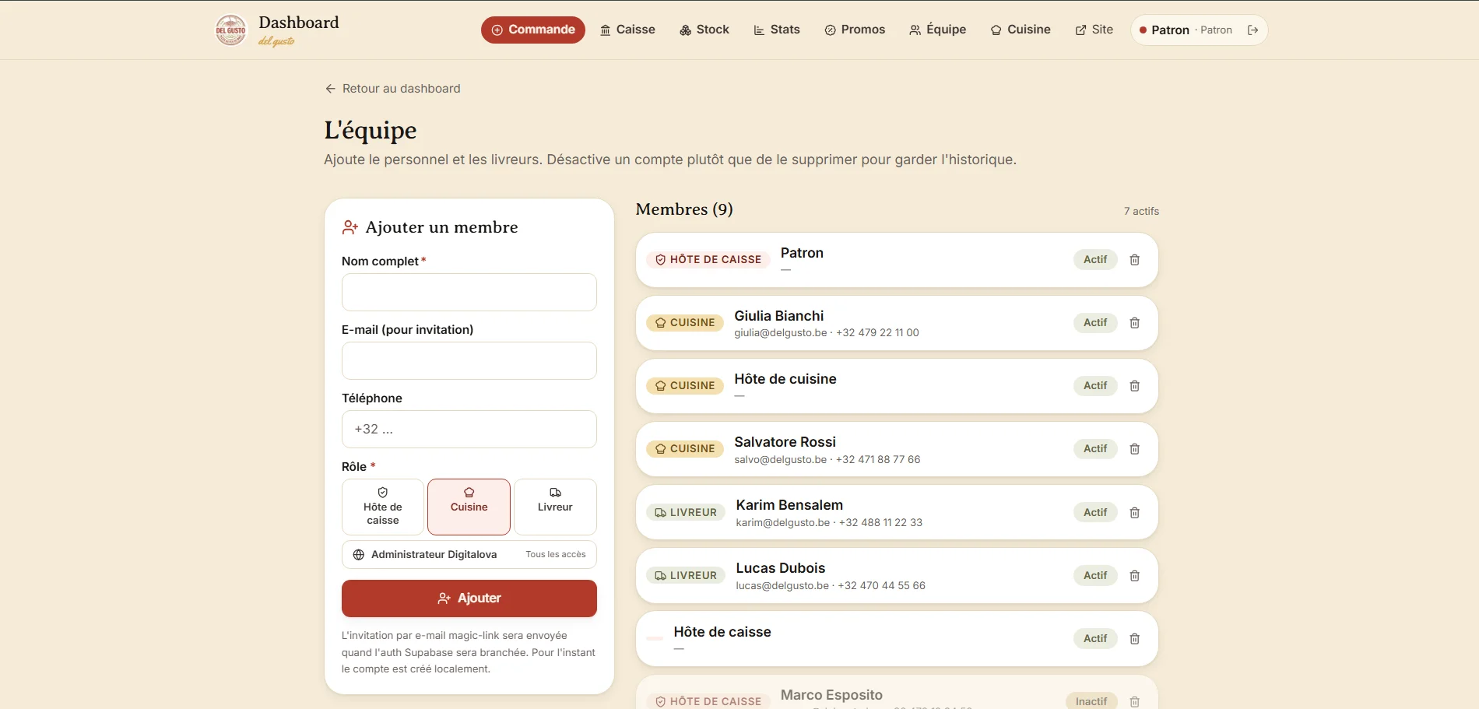Toggle Actif on Hôte de caisse row

click(x=1095, y=639)
